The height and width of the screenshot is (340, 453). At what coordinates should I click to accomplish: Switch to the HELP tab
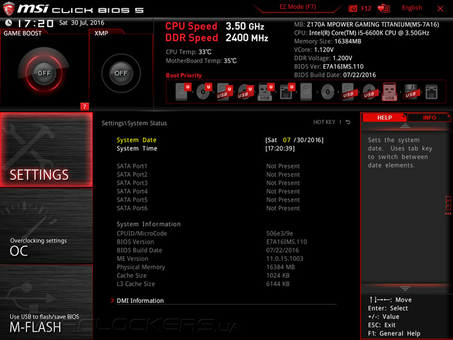tap(384, 118)
